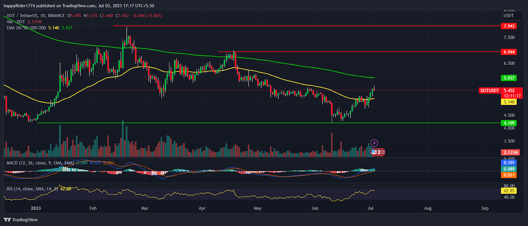The image size is (528, 226).
Task: Select the RSI (14, close, SMA) legend
Action: click(32, 189)
